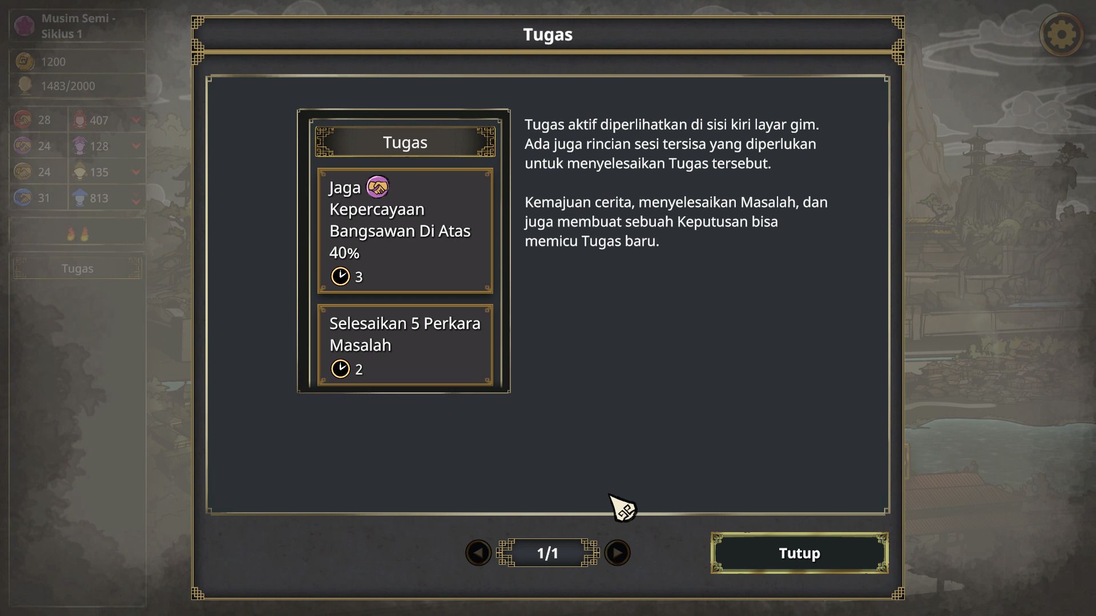Click the clock icon on Jaga Kepercayaan task

(x=341, y=277)
